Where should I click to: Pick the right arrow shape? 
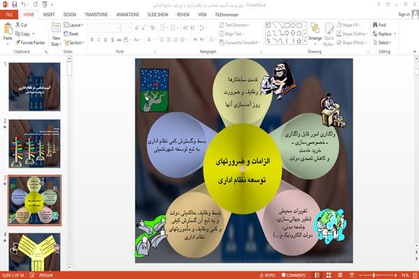(287, 33)
